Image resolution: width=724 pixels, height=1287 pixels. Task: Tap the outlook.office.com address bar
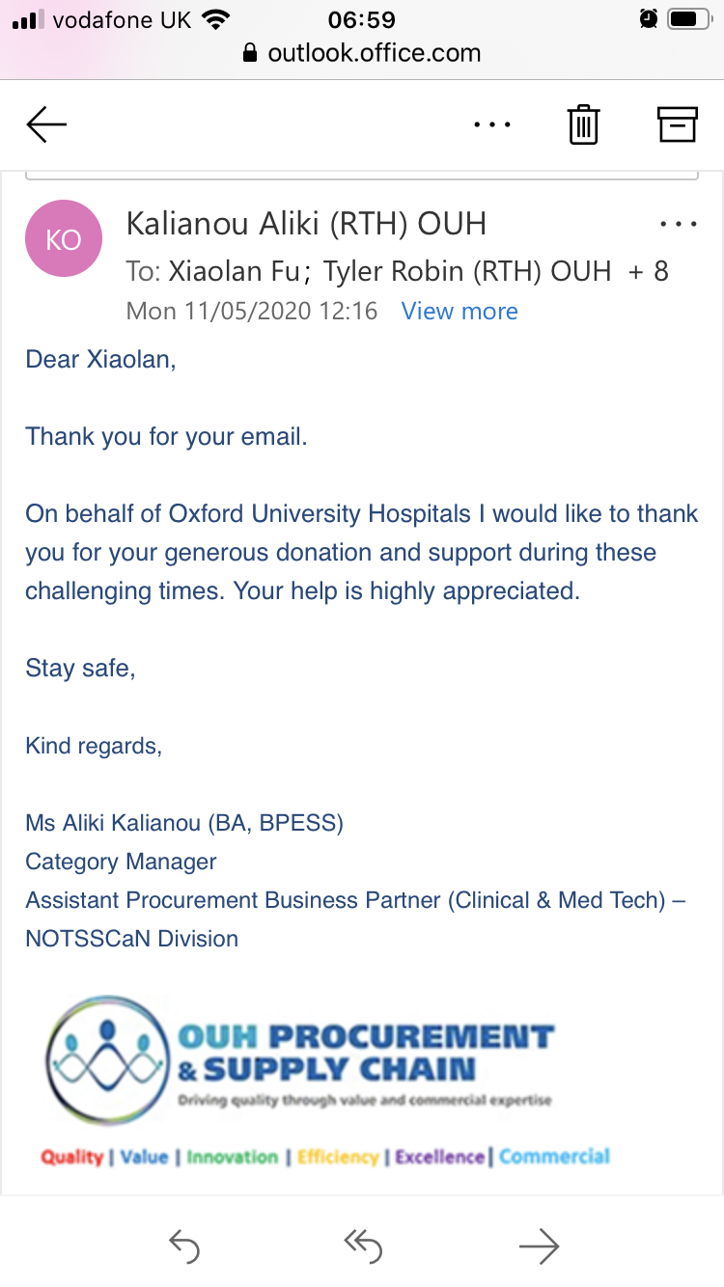pyautogui.click(x=374, y=53)
